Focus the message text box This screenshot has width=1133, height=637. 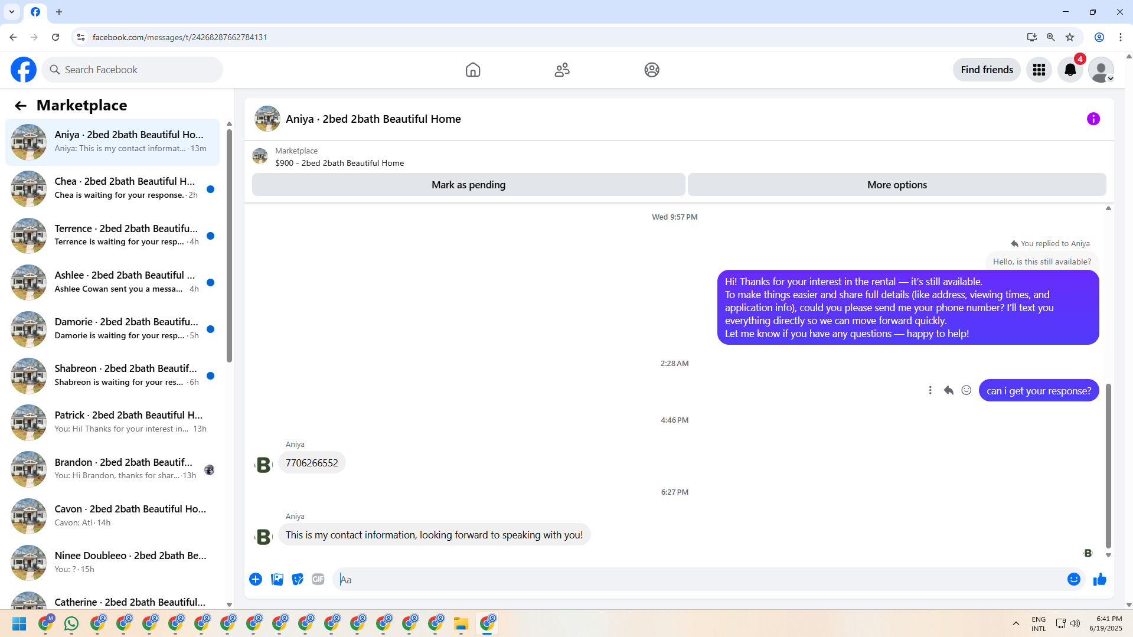(x=700, y=580)
